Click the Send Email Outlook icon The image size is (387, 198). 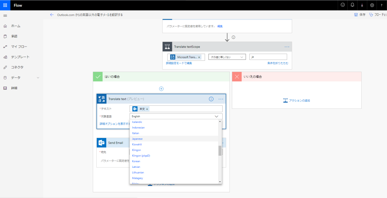(101, 143)
